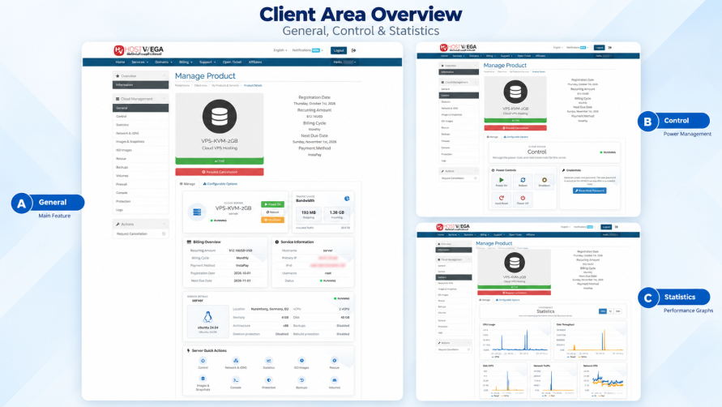
Task: Click Hard Reset tile in Control panel
Action: tap(502, 199)
